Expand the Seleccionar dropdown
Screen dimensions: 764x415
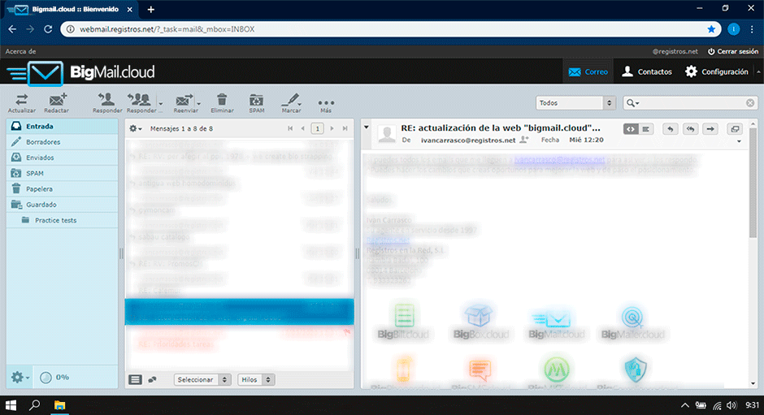202,379
